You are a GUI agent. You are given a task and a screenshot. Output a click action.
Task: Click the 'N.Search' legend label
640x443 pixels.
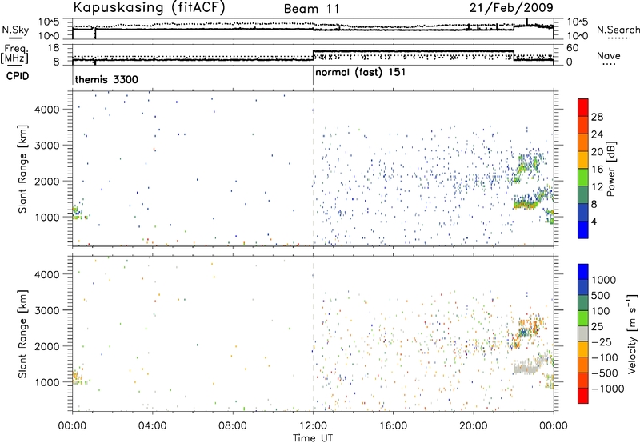pyautogui.click(x=618, y=30)
